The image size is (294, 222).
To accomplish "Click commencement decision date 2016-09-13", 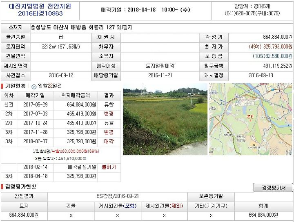I will pos(261,75).
